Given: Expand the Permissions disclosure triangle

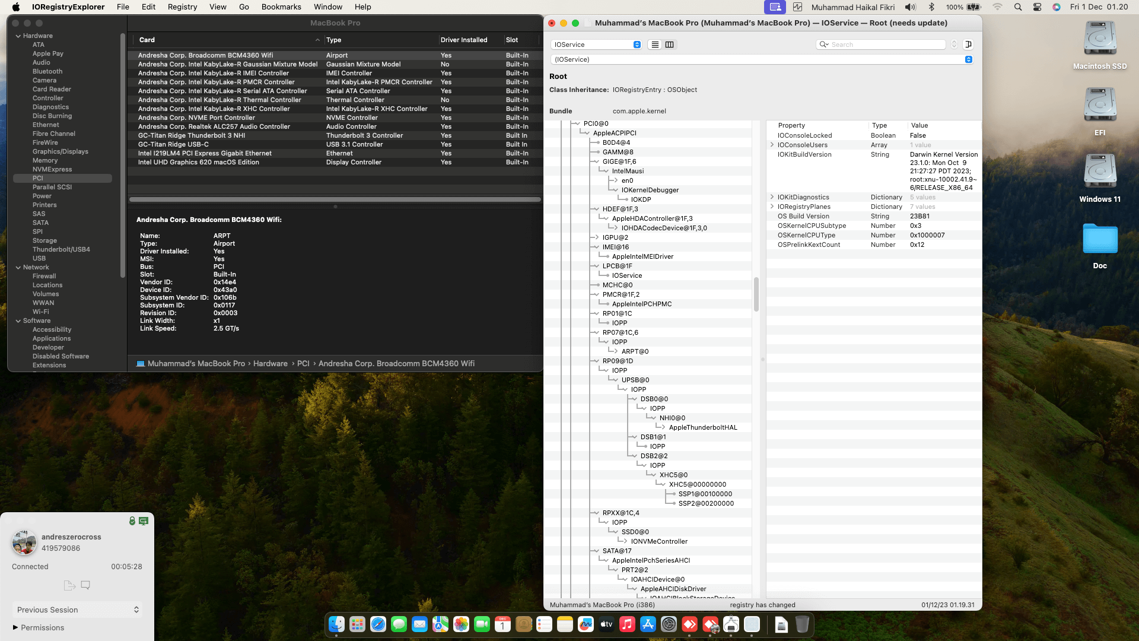Looking at the screenshot, I should point(15,627).
